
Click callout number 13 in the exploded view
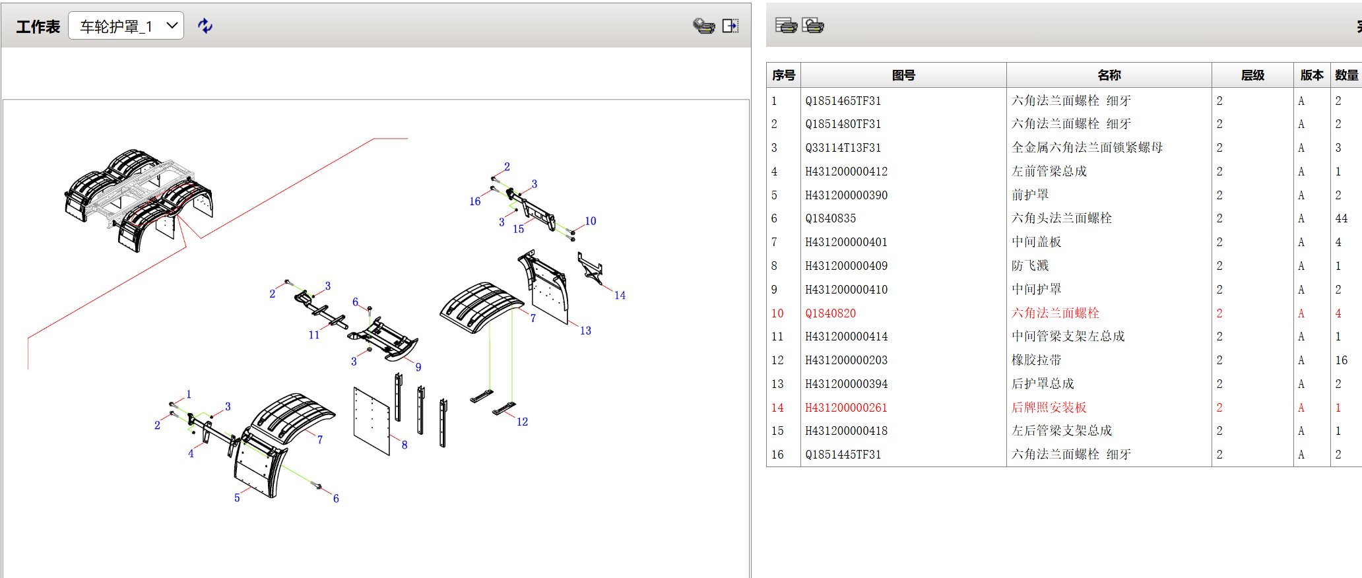click(585, 331)
